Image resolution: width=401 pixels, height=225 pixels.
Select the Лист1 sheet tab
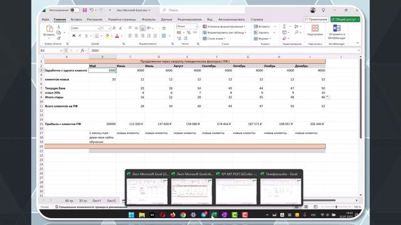click(96, 201)
